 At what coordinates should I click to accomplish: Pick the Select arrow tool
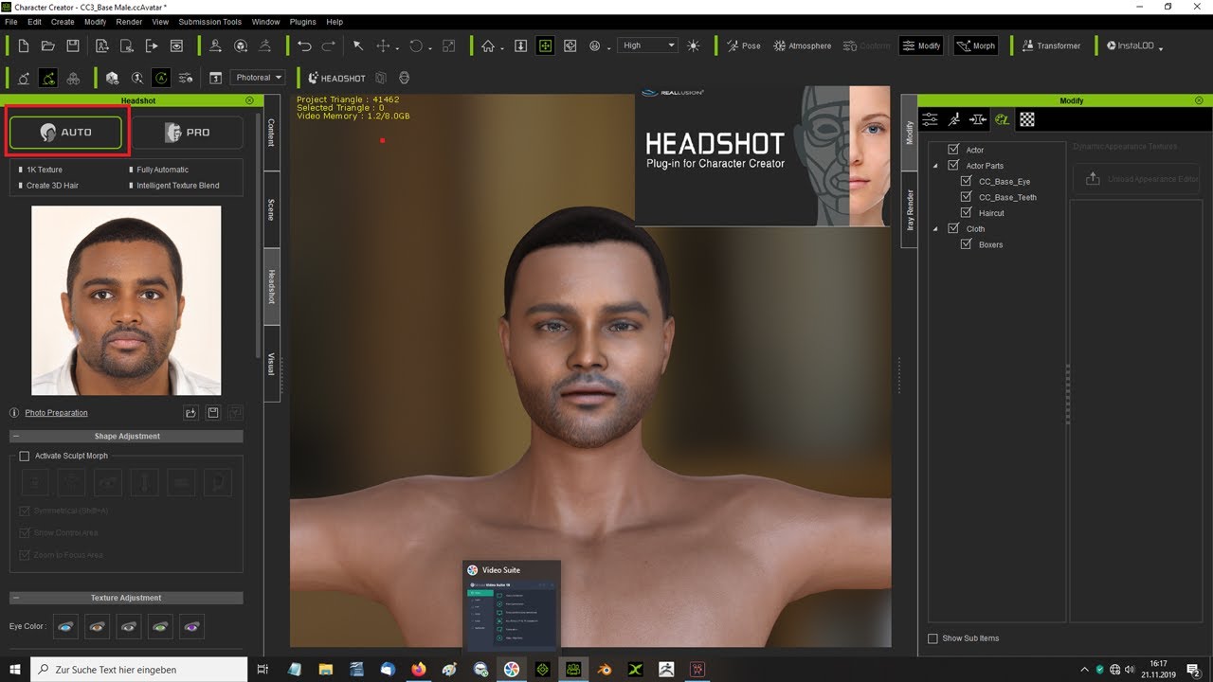tap(358, 45)
